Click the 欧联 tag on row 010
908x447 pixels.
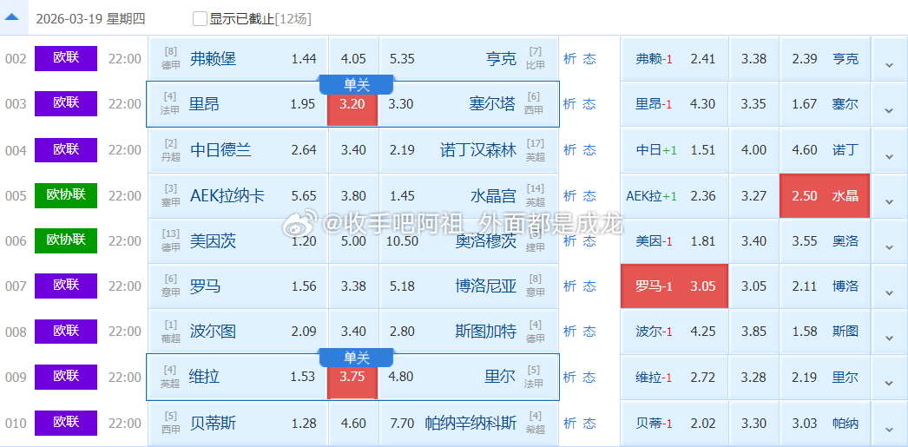[66, 424]
